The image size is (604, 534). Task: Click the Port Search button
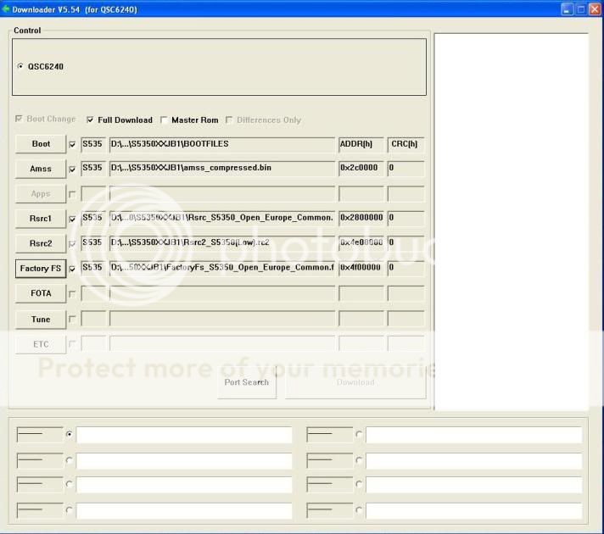[x=246, y=382]
